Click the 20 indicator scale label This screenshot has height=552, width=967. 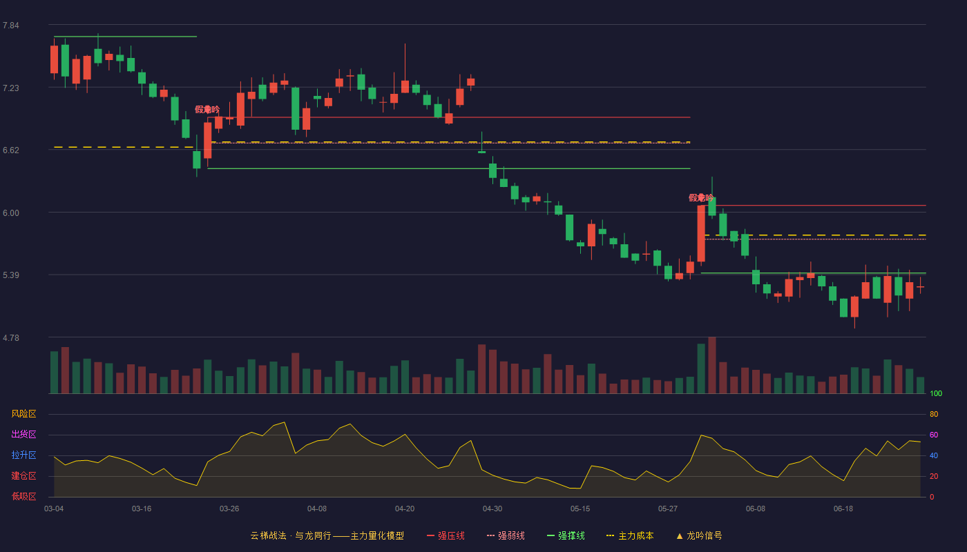point(934,476)
